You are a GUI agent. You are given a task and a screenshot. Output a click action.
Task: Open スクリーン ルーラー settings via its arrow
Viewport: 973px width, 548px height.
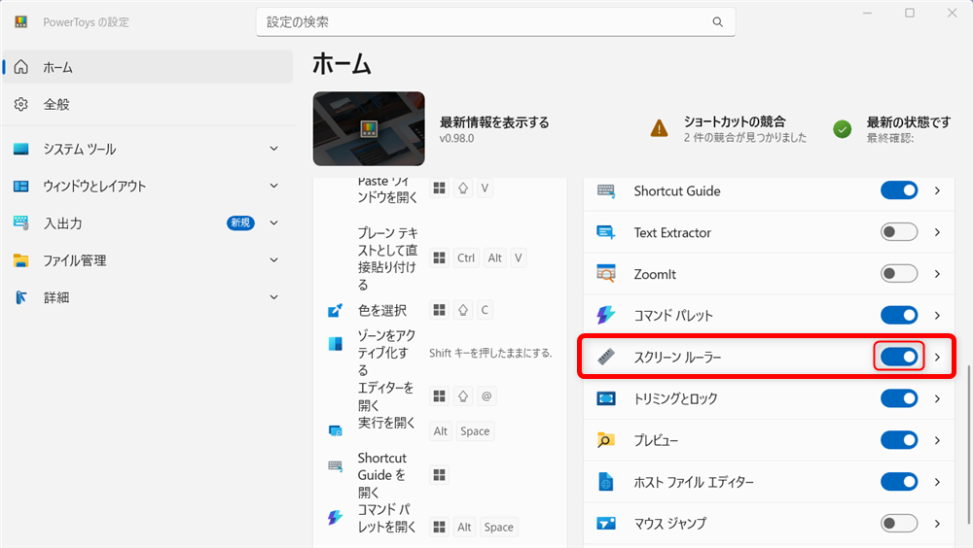click(937, 357)
